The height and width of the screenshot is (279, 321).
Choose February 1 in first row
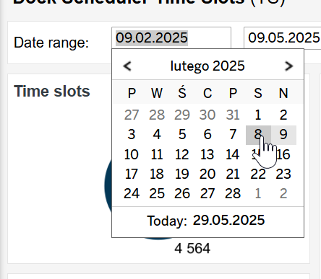(x=258, y=115)
